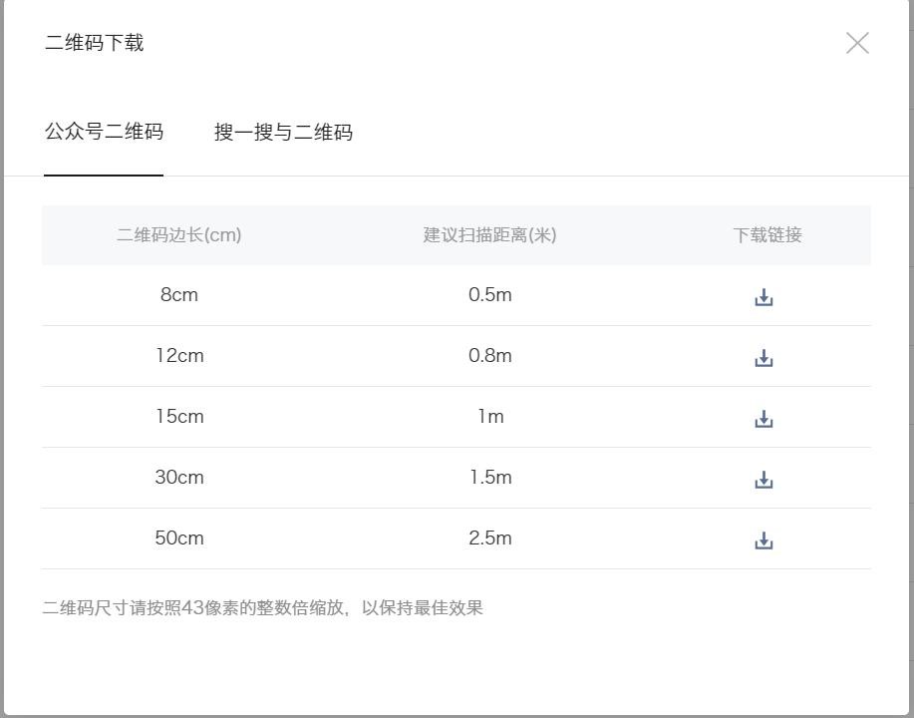Click the 1m scan distance value
The height and width of the screenshot is (718, 914).
pyautogui.click(x=489, y=417)
